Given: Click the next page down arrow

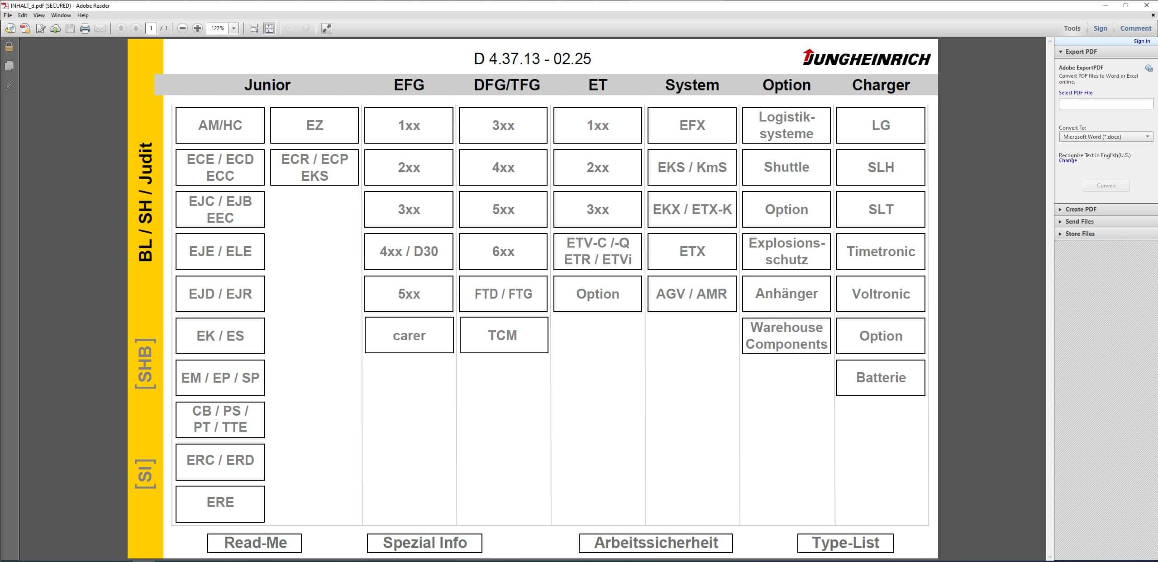Looking at the screenshot, I should [x=136, y=28].
